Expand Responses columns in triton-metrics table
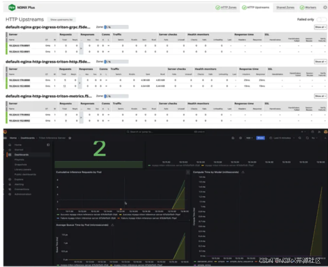328x267 pixels. (x=81, y=117)
